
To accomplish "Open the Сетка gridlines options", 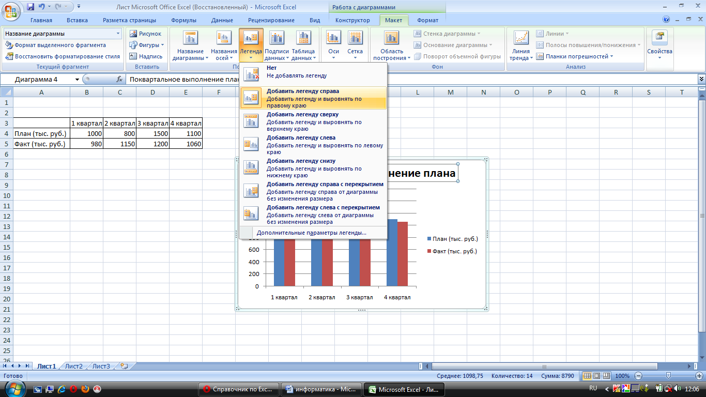I will tap(355, 45).
